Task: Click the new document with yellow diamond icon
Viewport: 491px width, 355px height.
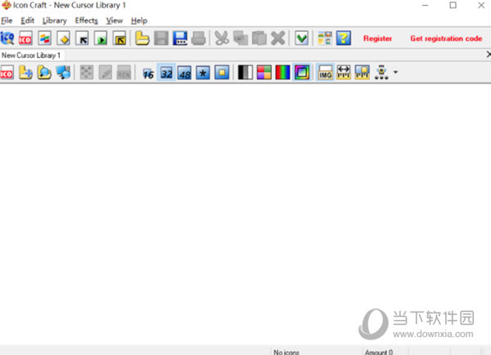Action: coord(63,38)
